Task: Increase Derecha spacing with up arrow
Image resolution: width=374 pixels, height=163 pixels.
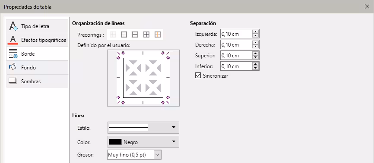Action: click(256, 42)
